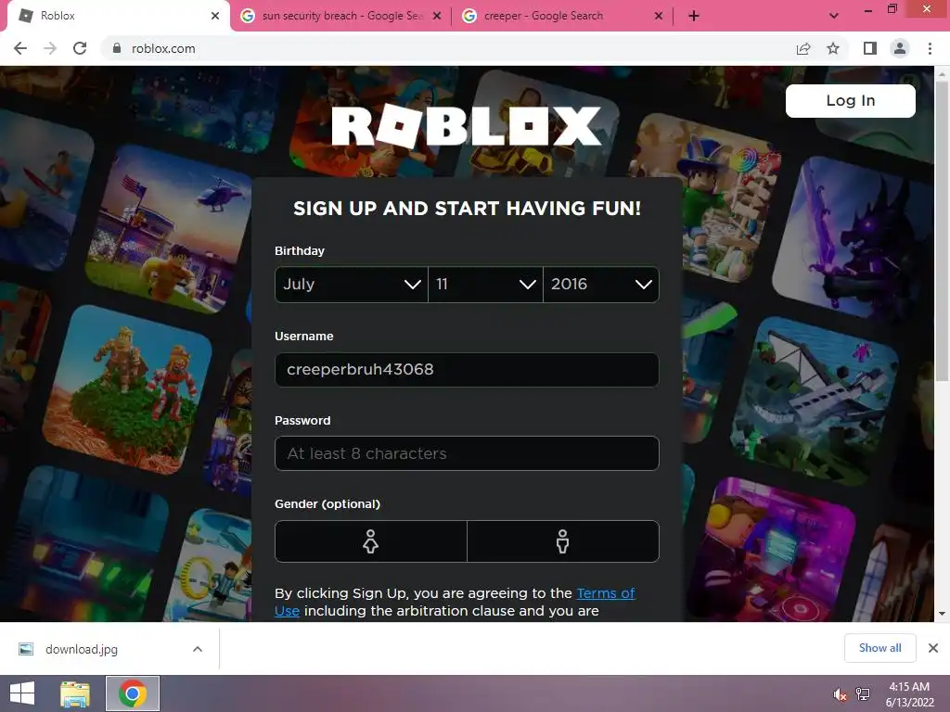Open the birthday day dropdown

486,284
